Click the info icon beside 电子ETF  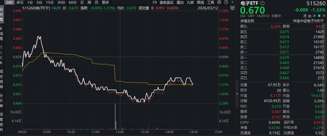pos(262,3)
